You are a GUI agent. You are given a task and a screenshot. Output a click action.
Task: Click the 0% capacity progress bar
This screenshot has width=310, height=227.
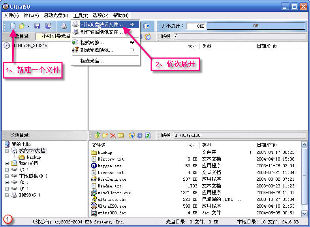point(256,26)
